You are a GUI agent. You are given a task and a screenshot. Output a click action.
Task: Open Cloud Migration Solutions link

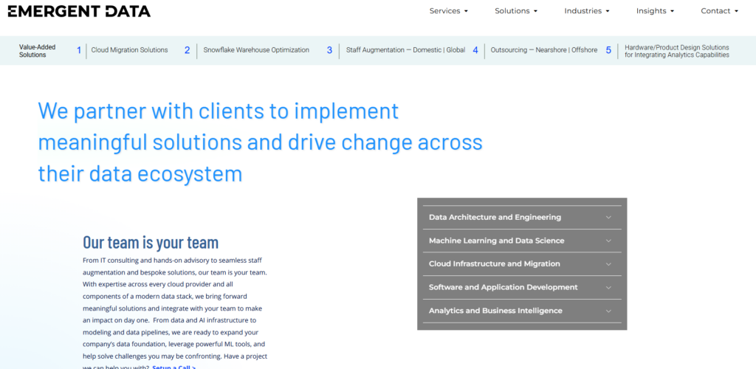coord(130,50)
